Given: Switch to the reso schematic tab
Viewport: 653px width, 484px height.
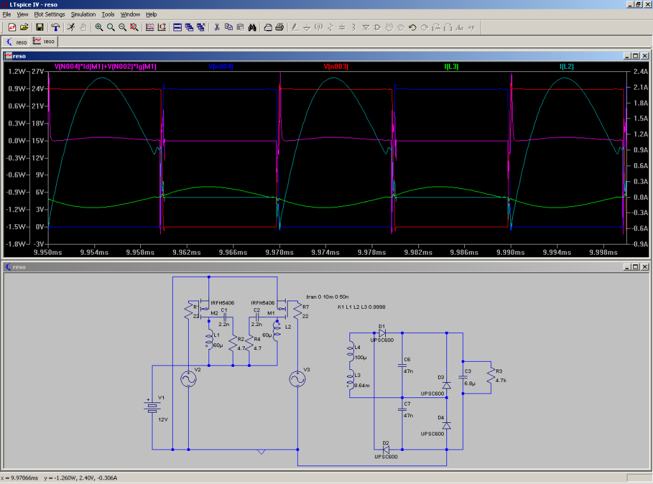Looking at the screenshot, I should tap(17, 41).
